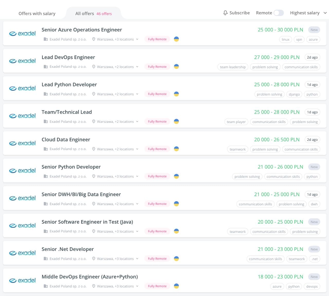329x296 pixels.
Task: Open Team/Technical Lead offer
Action: click(x=165, y=116)
